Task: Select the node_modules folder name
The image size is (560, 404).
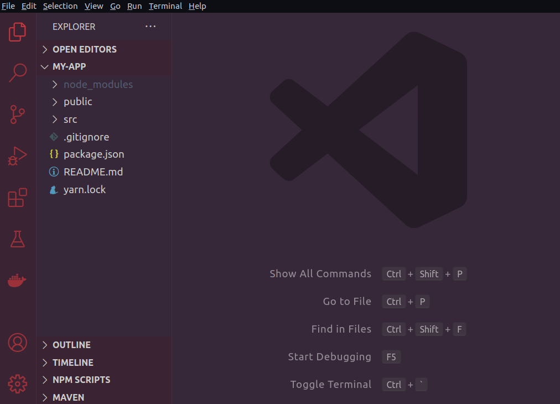Action: [x=98, y=84]
